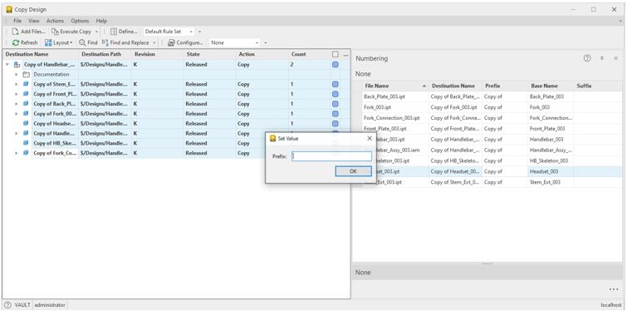Expand the Documentation folder node

[x=17, y=75]
